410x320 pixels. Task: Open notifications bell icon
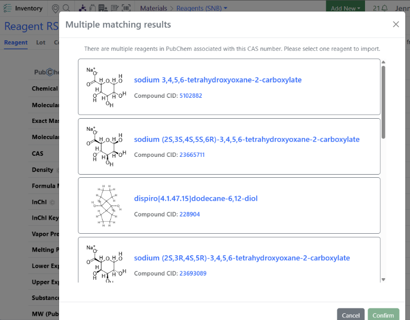384,8
